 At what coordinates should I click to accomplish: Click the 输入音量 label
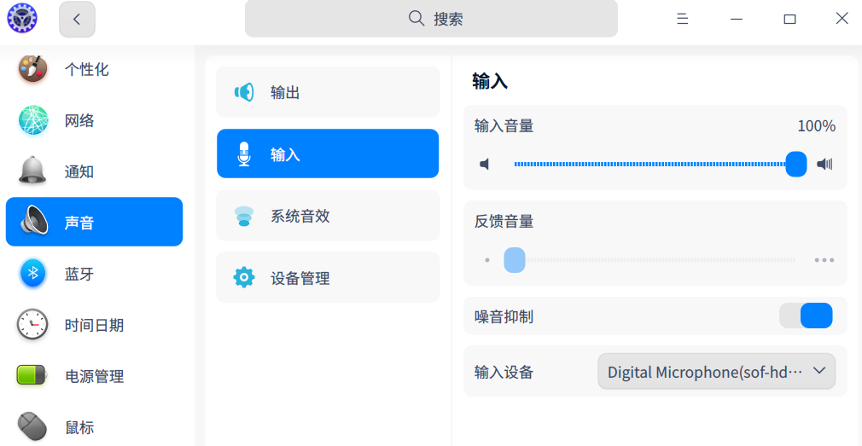click(504, 126)
